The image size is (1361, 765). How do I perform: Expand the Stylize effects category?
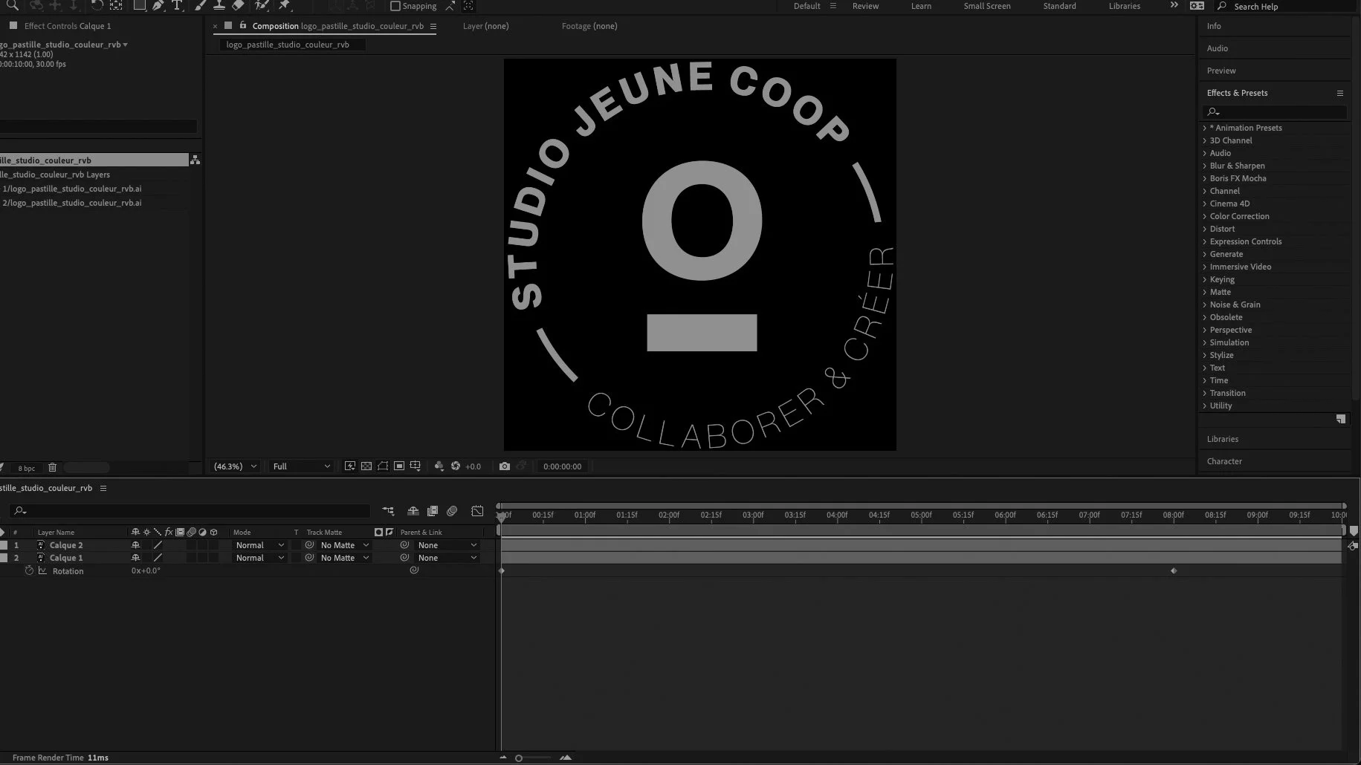pyautogui.click(x=1205, y=355)
